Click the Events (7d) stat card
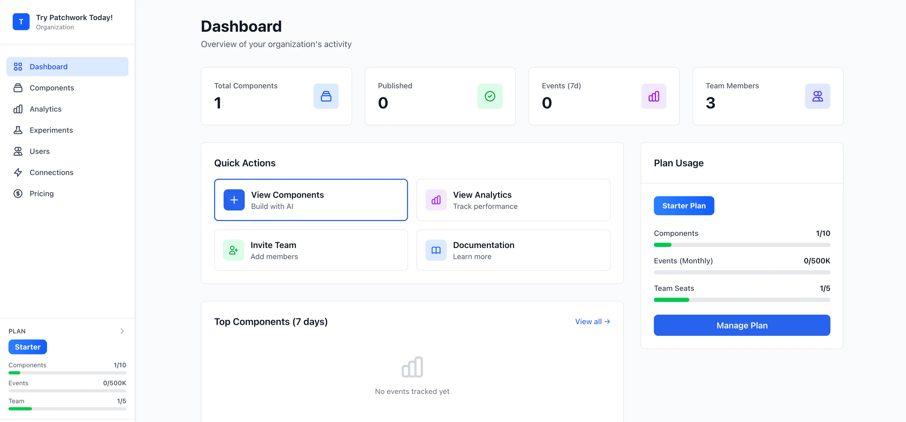This screenshot has width=906, height=422. [x=604, y=96]
